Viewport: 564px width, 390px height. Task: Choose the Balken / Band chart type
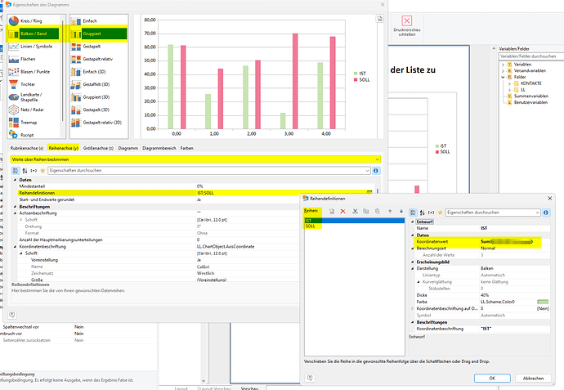[x=33, y=34]
